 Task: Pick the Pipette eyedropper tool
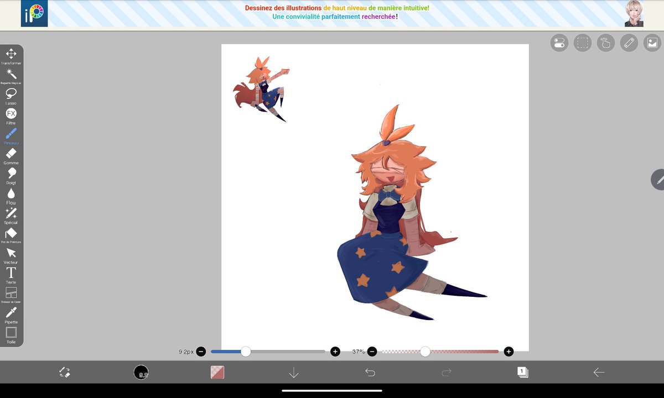tap(11, 312)
